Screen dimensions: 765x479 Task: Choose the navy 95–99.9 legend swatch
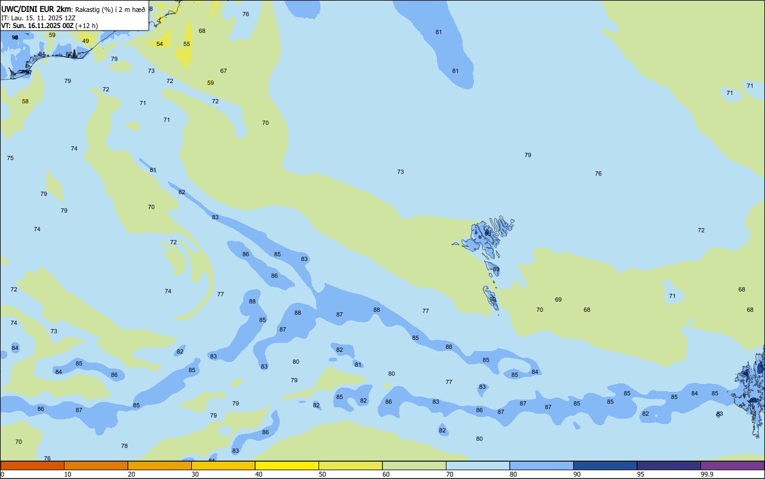[669, 465]
